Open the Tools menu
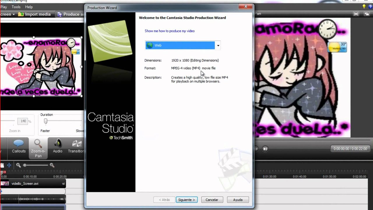This screenshot has width=373, height=210. coord(16,7)
